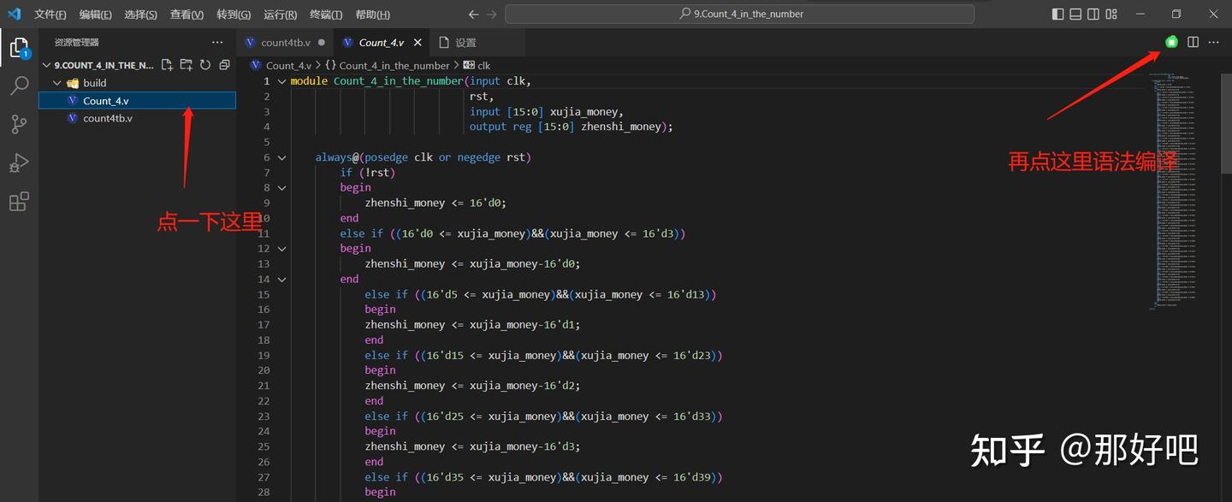Fold the always block at line 6
This screenshot has width=1232, height=502.
pyautogui.click(x=281, y=157)
